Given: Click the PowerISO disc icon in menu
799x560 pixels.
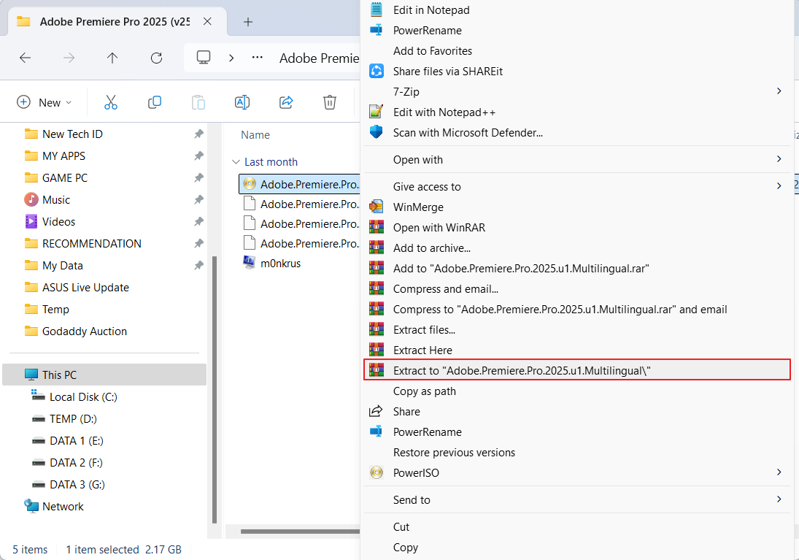Looking at the screenshot, I should pyautogui.click(x=376, y=472).
